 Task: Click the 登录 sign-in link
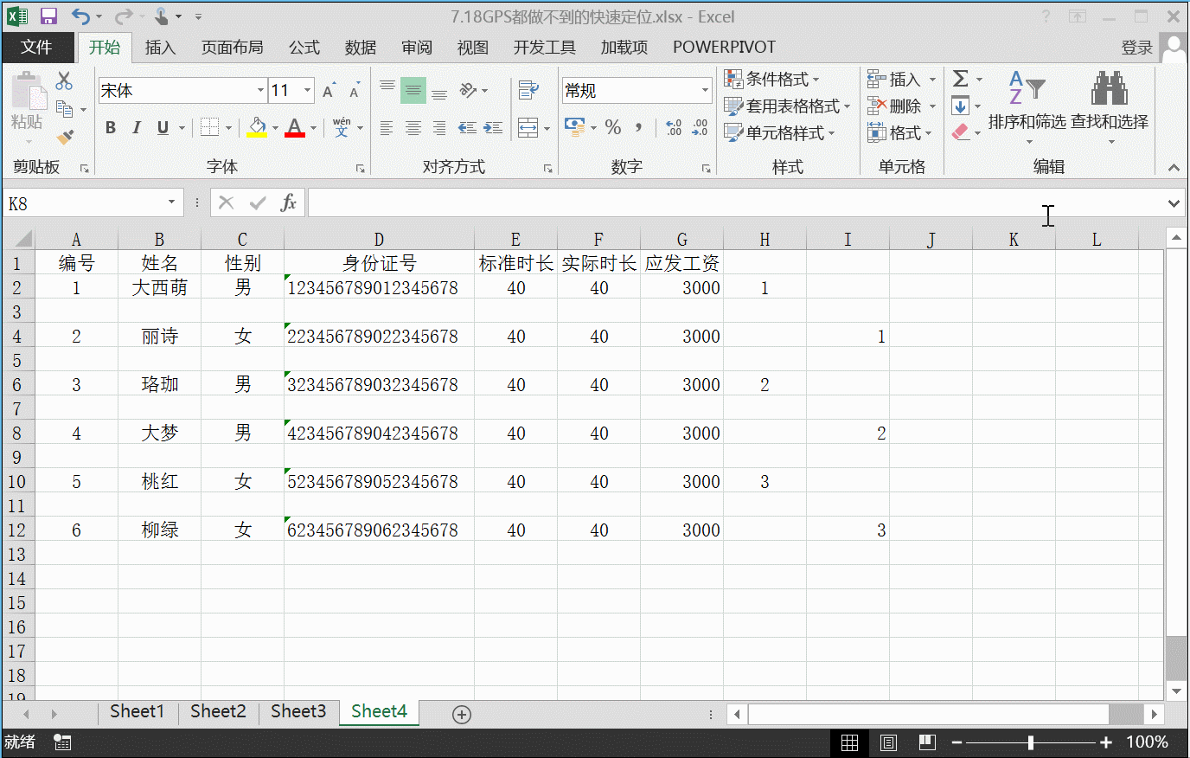tap(1137, 48)
